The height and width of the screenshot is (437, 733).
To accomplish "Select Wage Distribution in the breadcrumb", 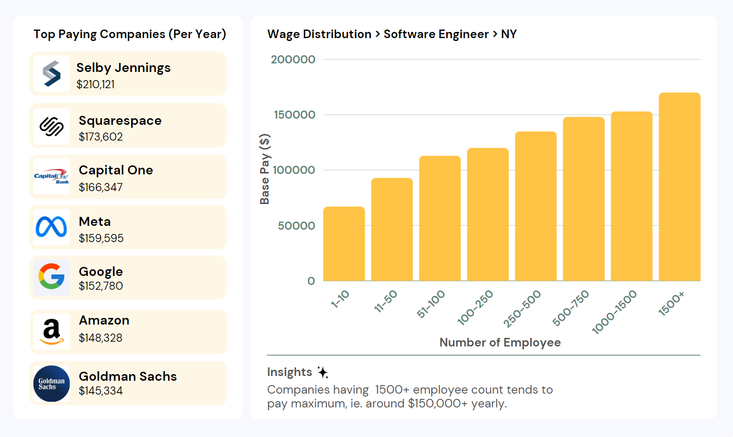I will 319,34.
